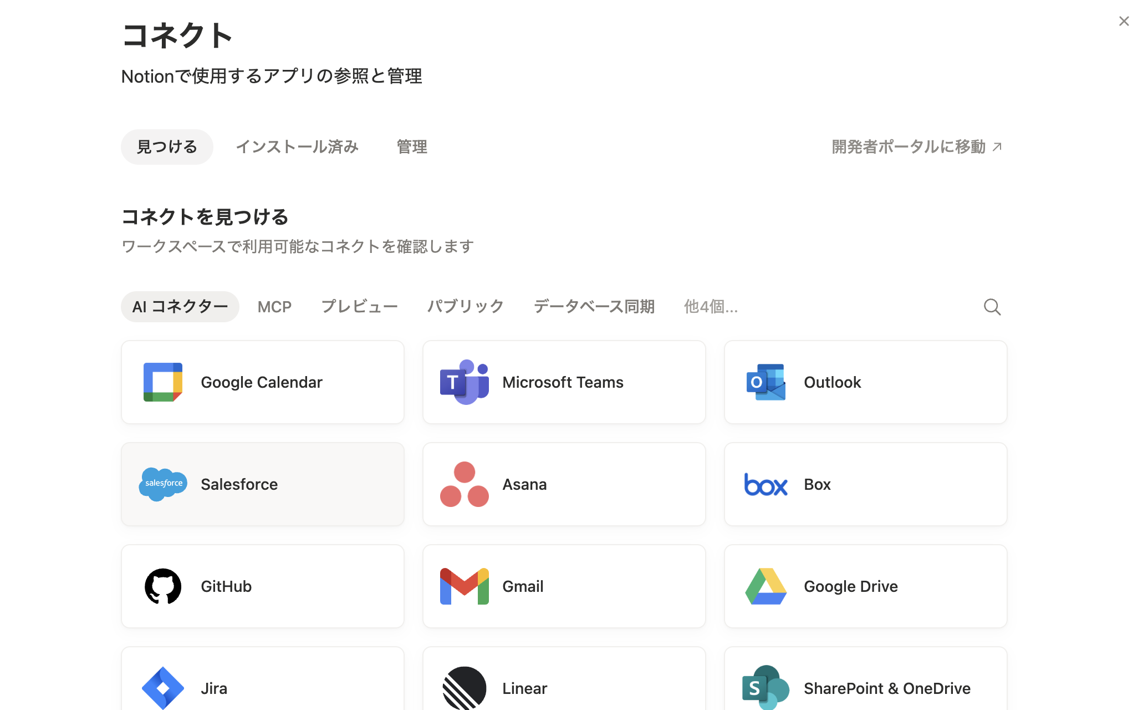This screenshot has width=1143, height=710.
Task: Open the Gmail connector label
Action: [523, 586]
